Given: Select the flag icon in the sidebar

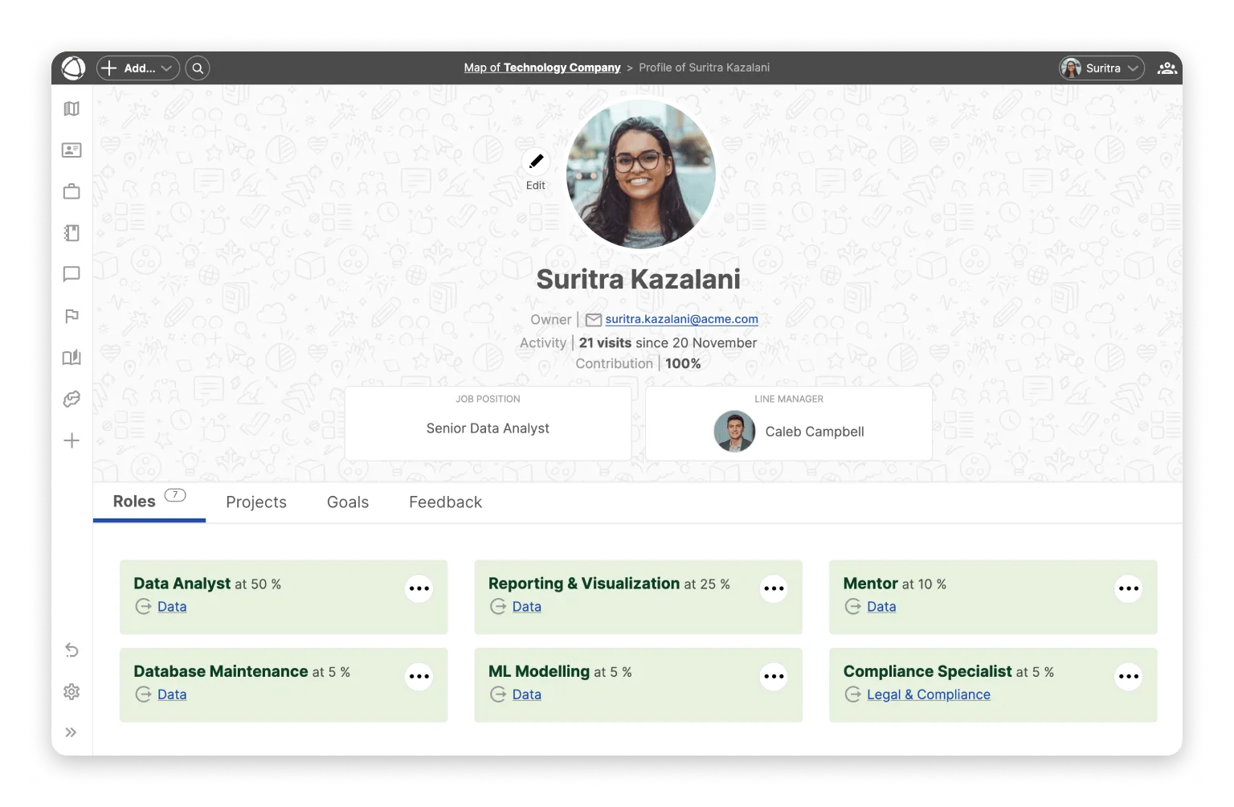Looking at the screenshot, I should click(72, 316).
